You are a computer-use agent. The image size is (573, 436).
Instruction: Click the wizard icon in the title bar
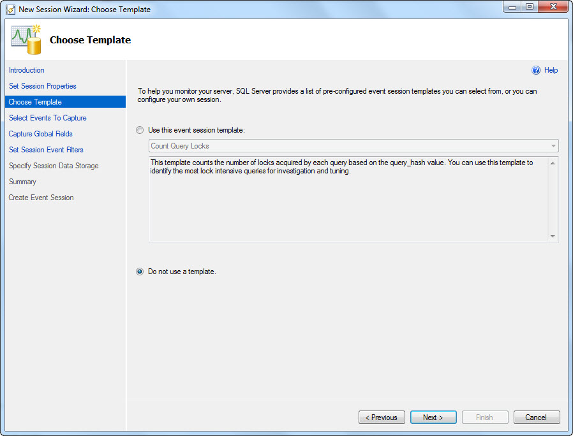pos(11,9)
